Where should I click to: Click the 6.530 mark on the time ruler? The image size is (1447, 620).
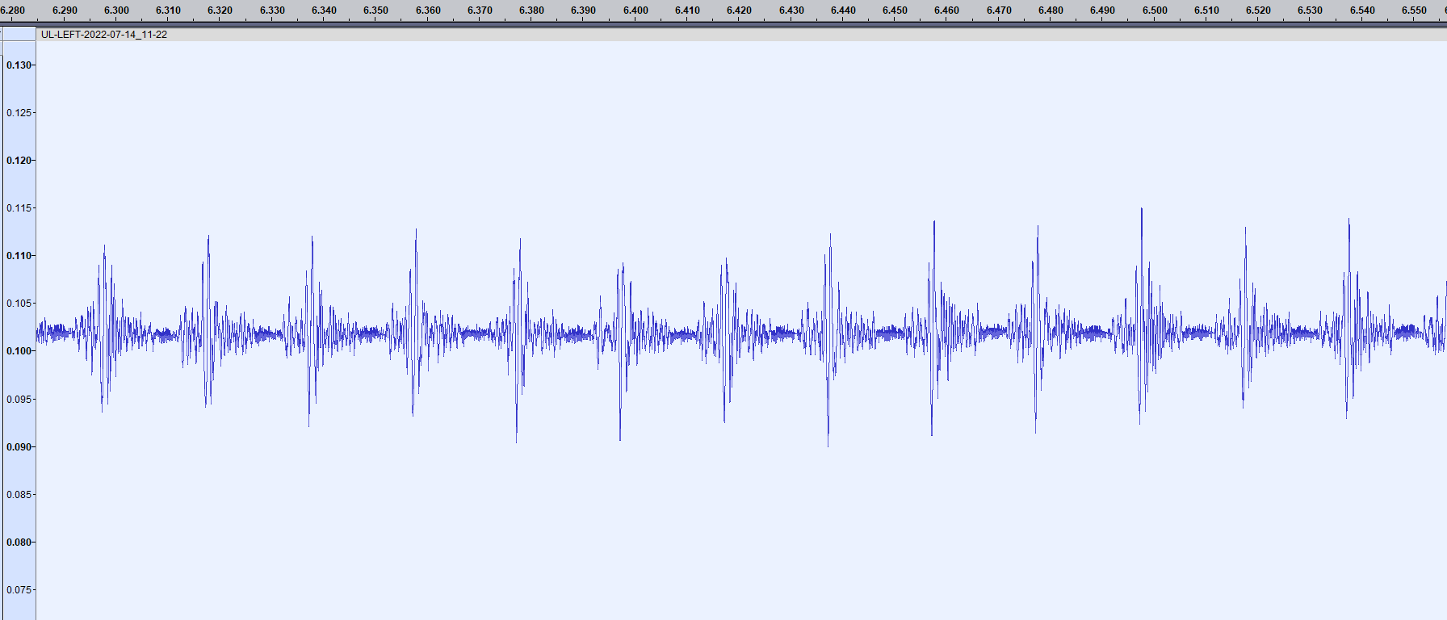pos(1310,10)
